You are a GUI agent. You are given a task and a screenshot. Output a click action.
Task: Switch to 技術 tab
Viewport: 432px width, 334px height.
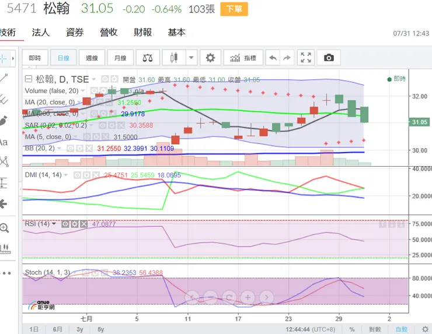pyautogui.click(x=8, y=33)
